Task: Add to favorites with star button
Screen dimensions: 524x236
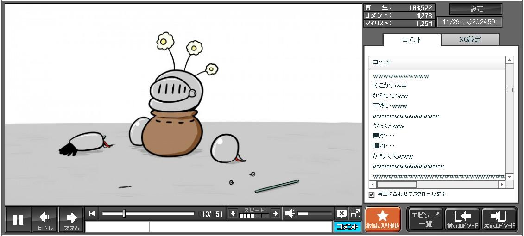Action: click(x=382, y=219)
